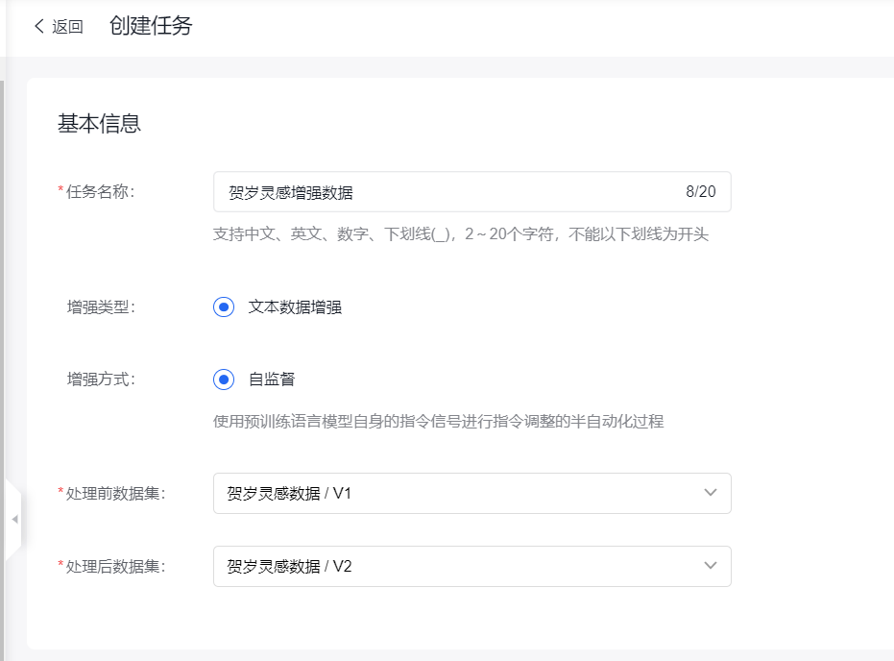Click the 自监督 option label
Image resolution: width=894 pixels, height=661 pixels.
[x=272, y=379]
